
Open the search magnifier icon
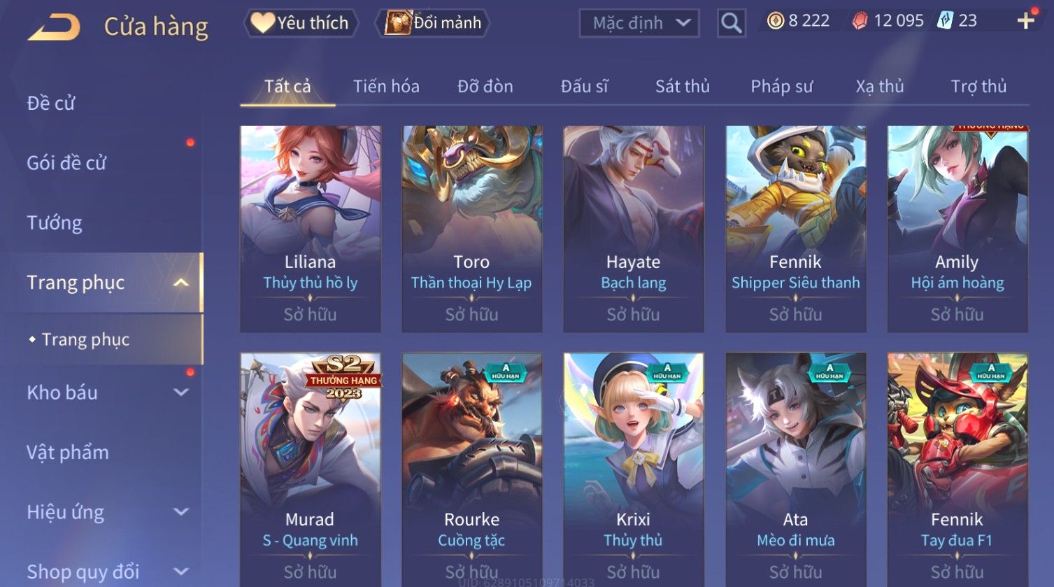(732, 23)
